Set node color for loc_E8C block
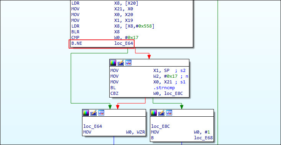 click(x=154, y=113)
